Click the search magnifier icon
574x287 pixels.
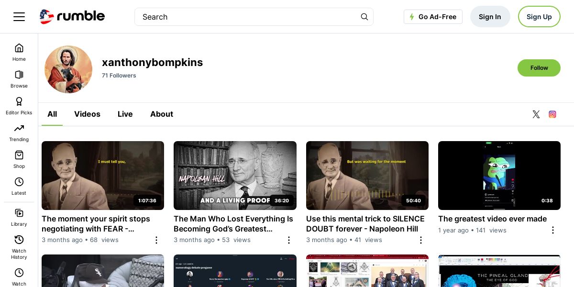point(364,17)
